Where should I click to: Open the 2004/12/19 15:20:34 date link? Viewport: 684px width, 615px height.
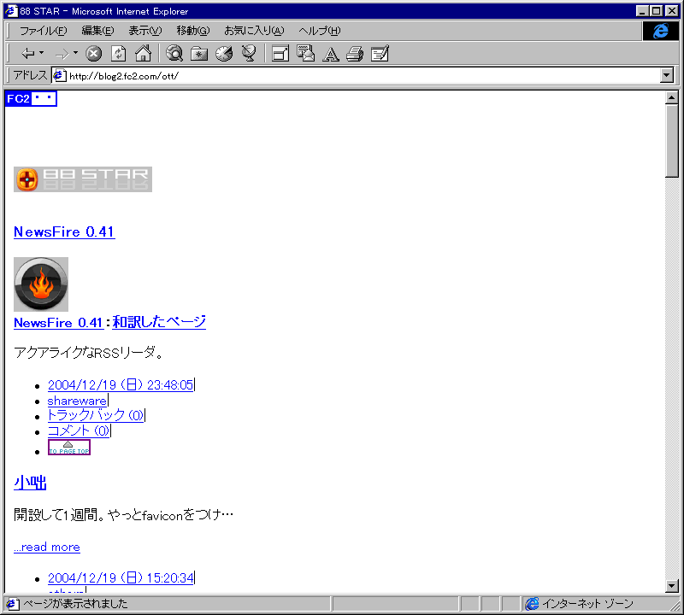click(121, 578)
